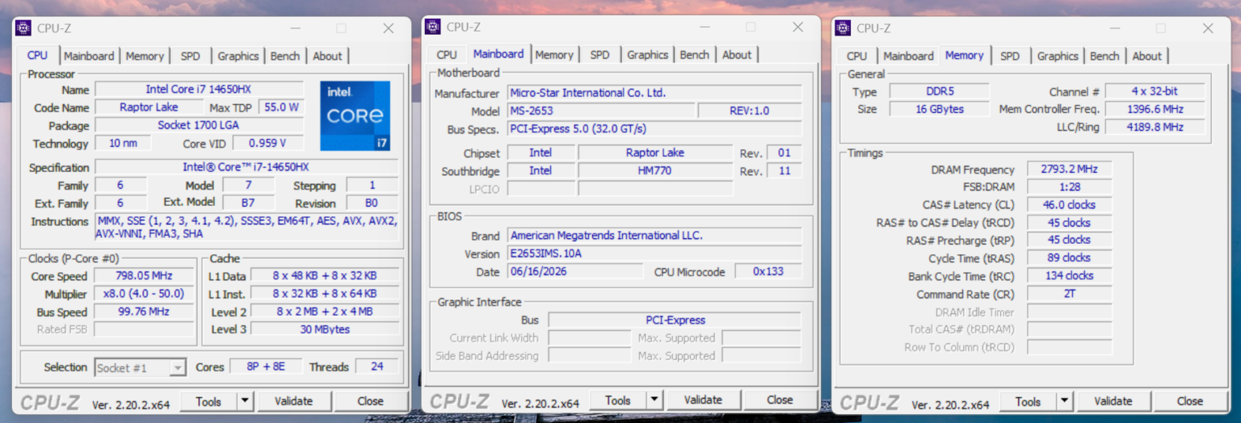Screen dimensions: 1241x423
Task: Click the Tools button in the CPU window
Action: click(208, 401)
